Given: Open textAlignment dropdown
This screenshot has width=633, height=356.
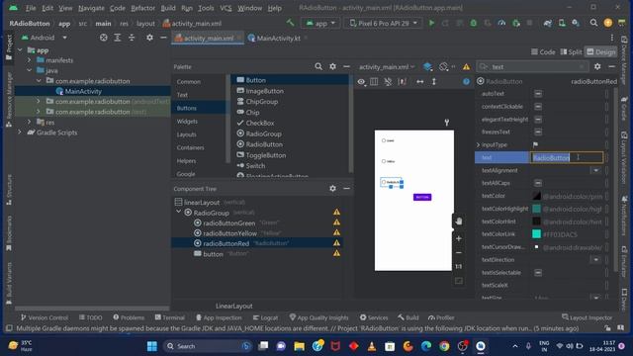Looking at the screenshot, I should pos(596,170).
